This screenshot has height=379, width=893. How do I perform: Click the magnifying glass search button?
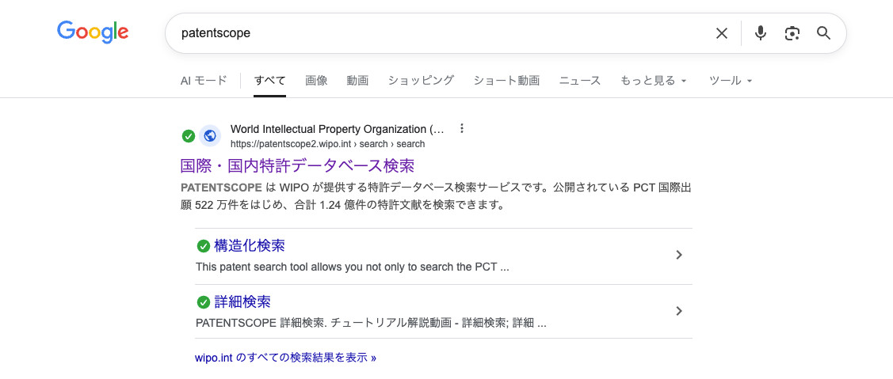click(823, 33)
